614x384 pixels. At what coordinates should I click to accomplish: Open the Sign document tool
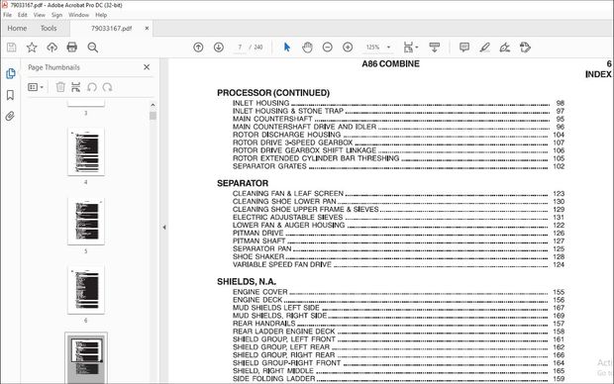click(505, 48)
